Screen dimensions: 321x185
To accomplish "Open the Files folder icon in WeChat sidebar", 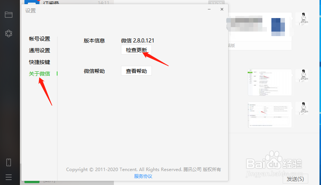I will [9, 15].
